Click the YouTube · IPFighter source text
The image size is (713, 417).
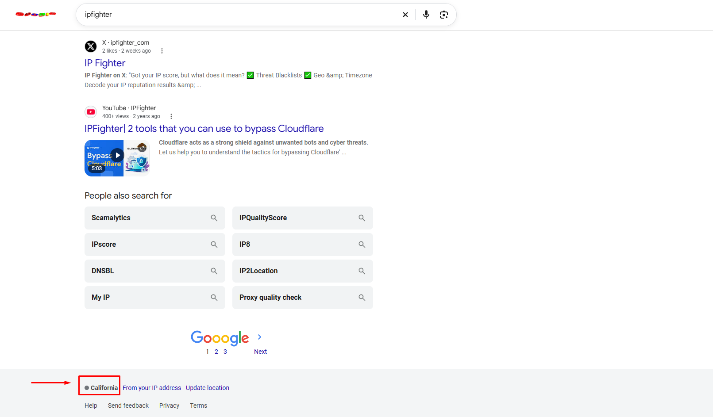(129, 108)
